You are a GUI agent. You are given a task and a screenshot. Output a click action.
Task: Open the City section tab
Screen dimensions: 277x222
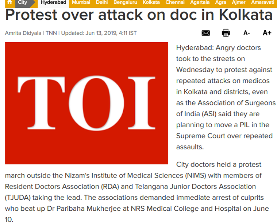[23, 2]
